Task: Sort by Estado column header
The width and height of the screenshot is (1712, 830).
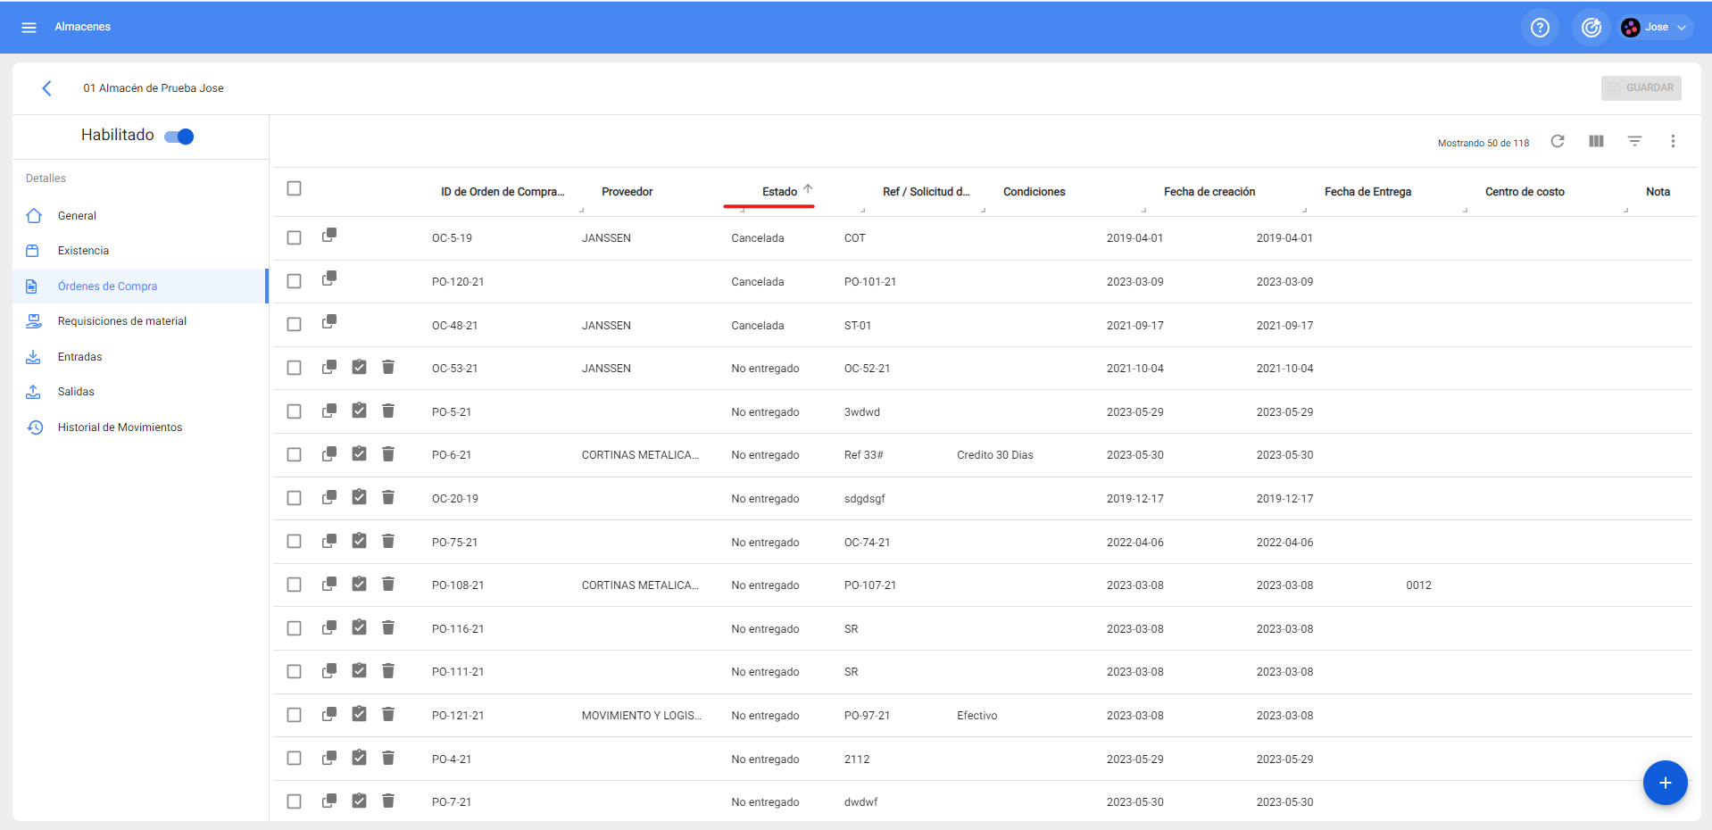Action: (x=779, y=192)
